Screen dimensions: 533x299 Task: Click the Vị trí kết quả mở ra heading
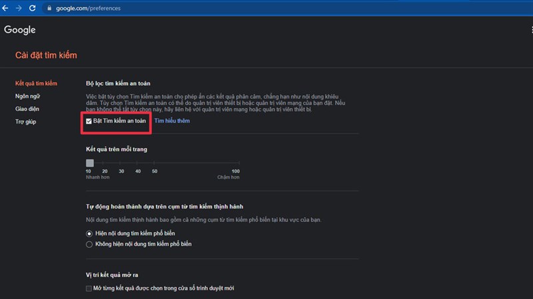(112, 275)
